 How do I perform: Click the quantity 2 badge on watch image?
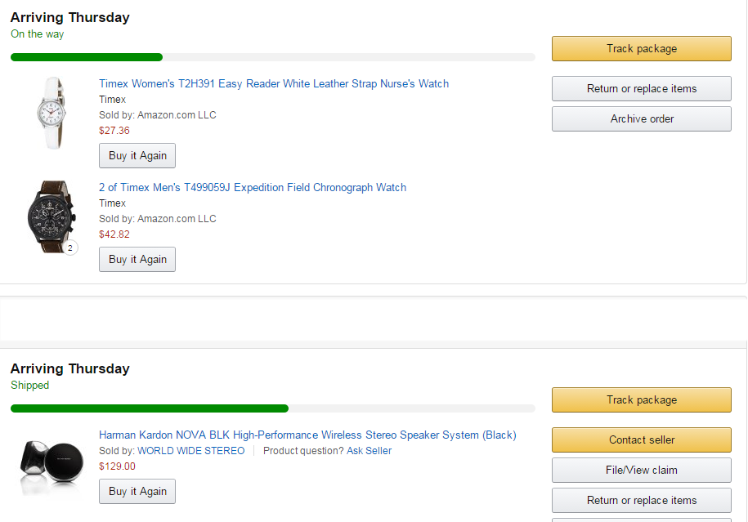[70, 248]
